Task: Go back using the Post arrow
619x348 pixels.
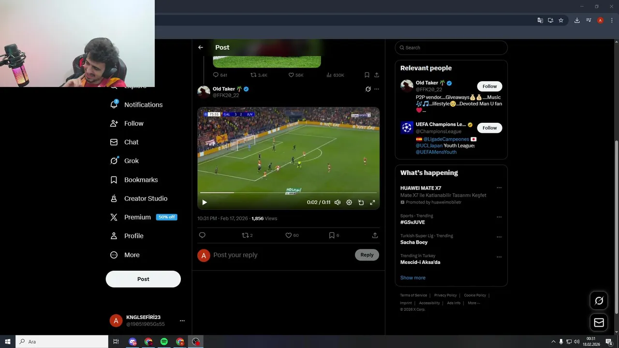Action: (201, 47)
